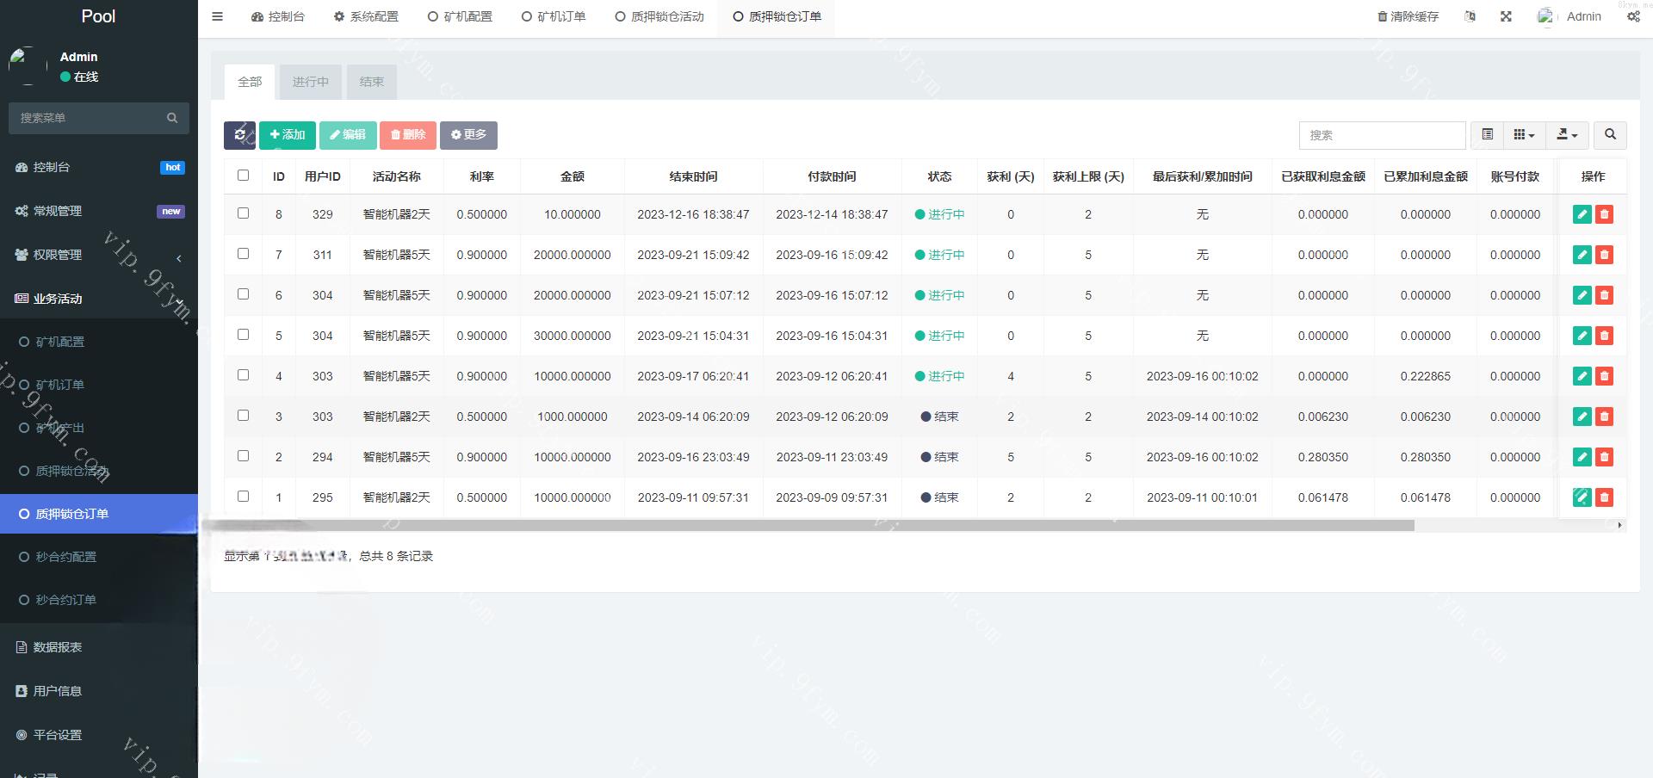The width and height of the screenshot is (1653, 778).
Task: Open the export data dropdown
Action: pyautogui.click(x=1567, y=135)
